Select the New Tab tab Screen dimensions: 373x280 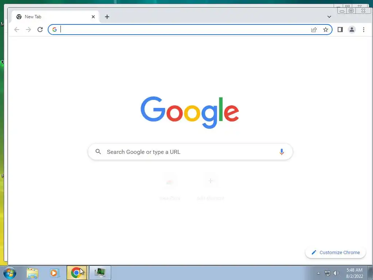point(55,17)
